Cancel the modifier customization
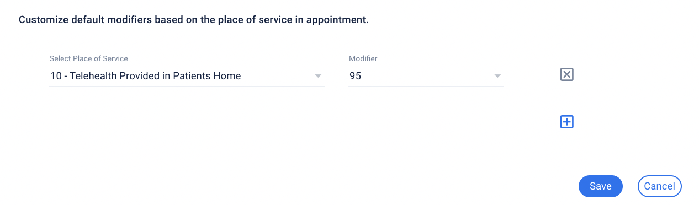This screenshot has width=699, height=205. pos(660,186)
